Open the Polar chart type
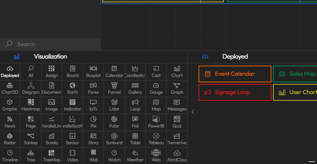This screenshot has height=164, width=317. tap(114, 122)
